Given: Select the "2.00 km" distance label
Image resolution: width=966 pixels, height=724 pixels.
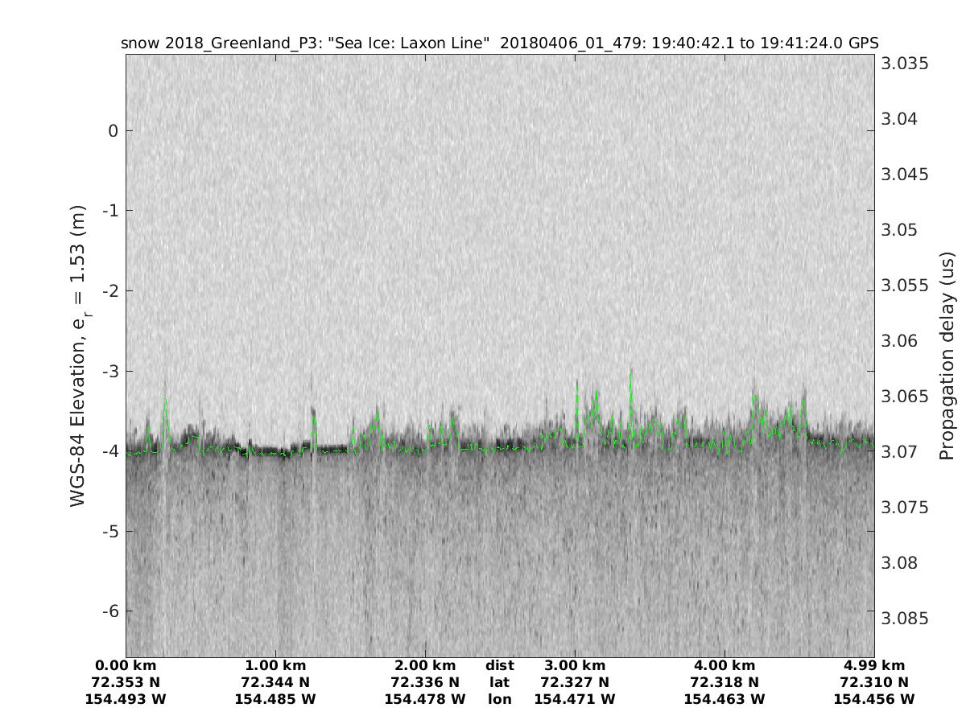Looking at the screenshot, I should pyautogui.click(x=425, y=665).
